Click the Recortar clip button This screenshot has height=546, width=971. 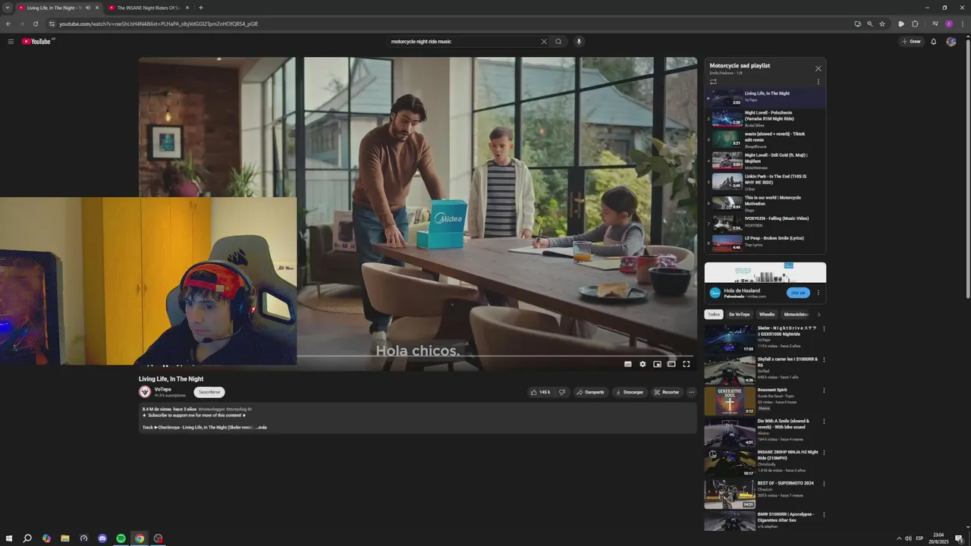coord(667,392)
